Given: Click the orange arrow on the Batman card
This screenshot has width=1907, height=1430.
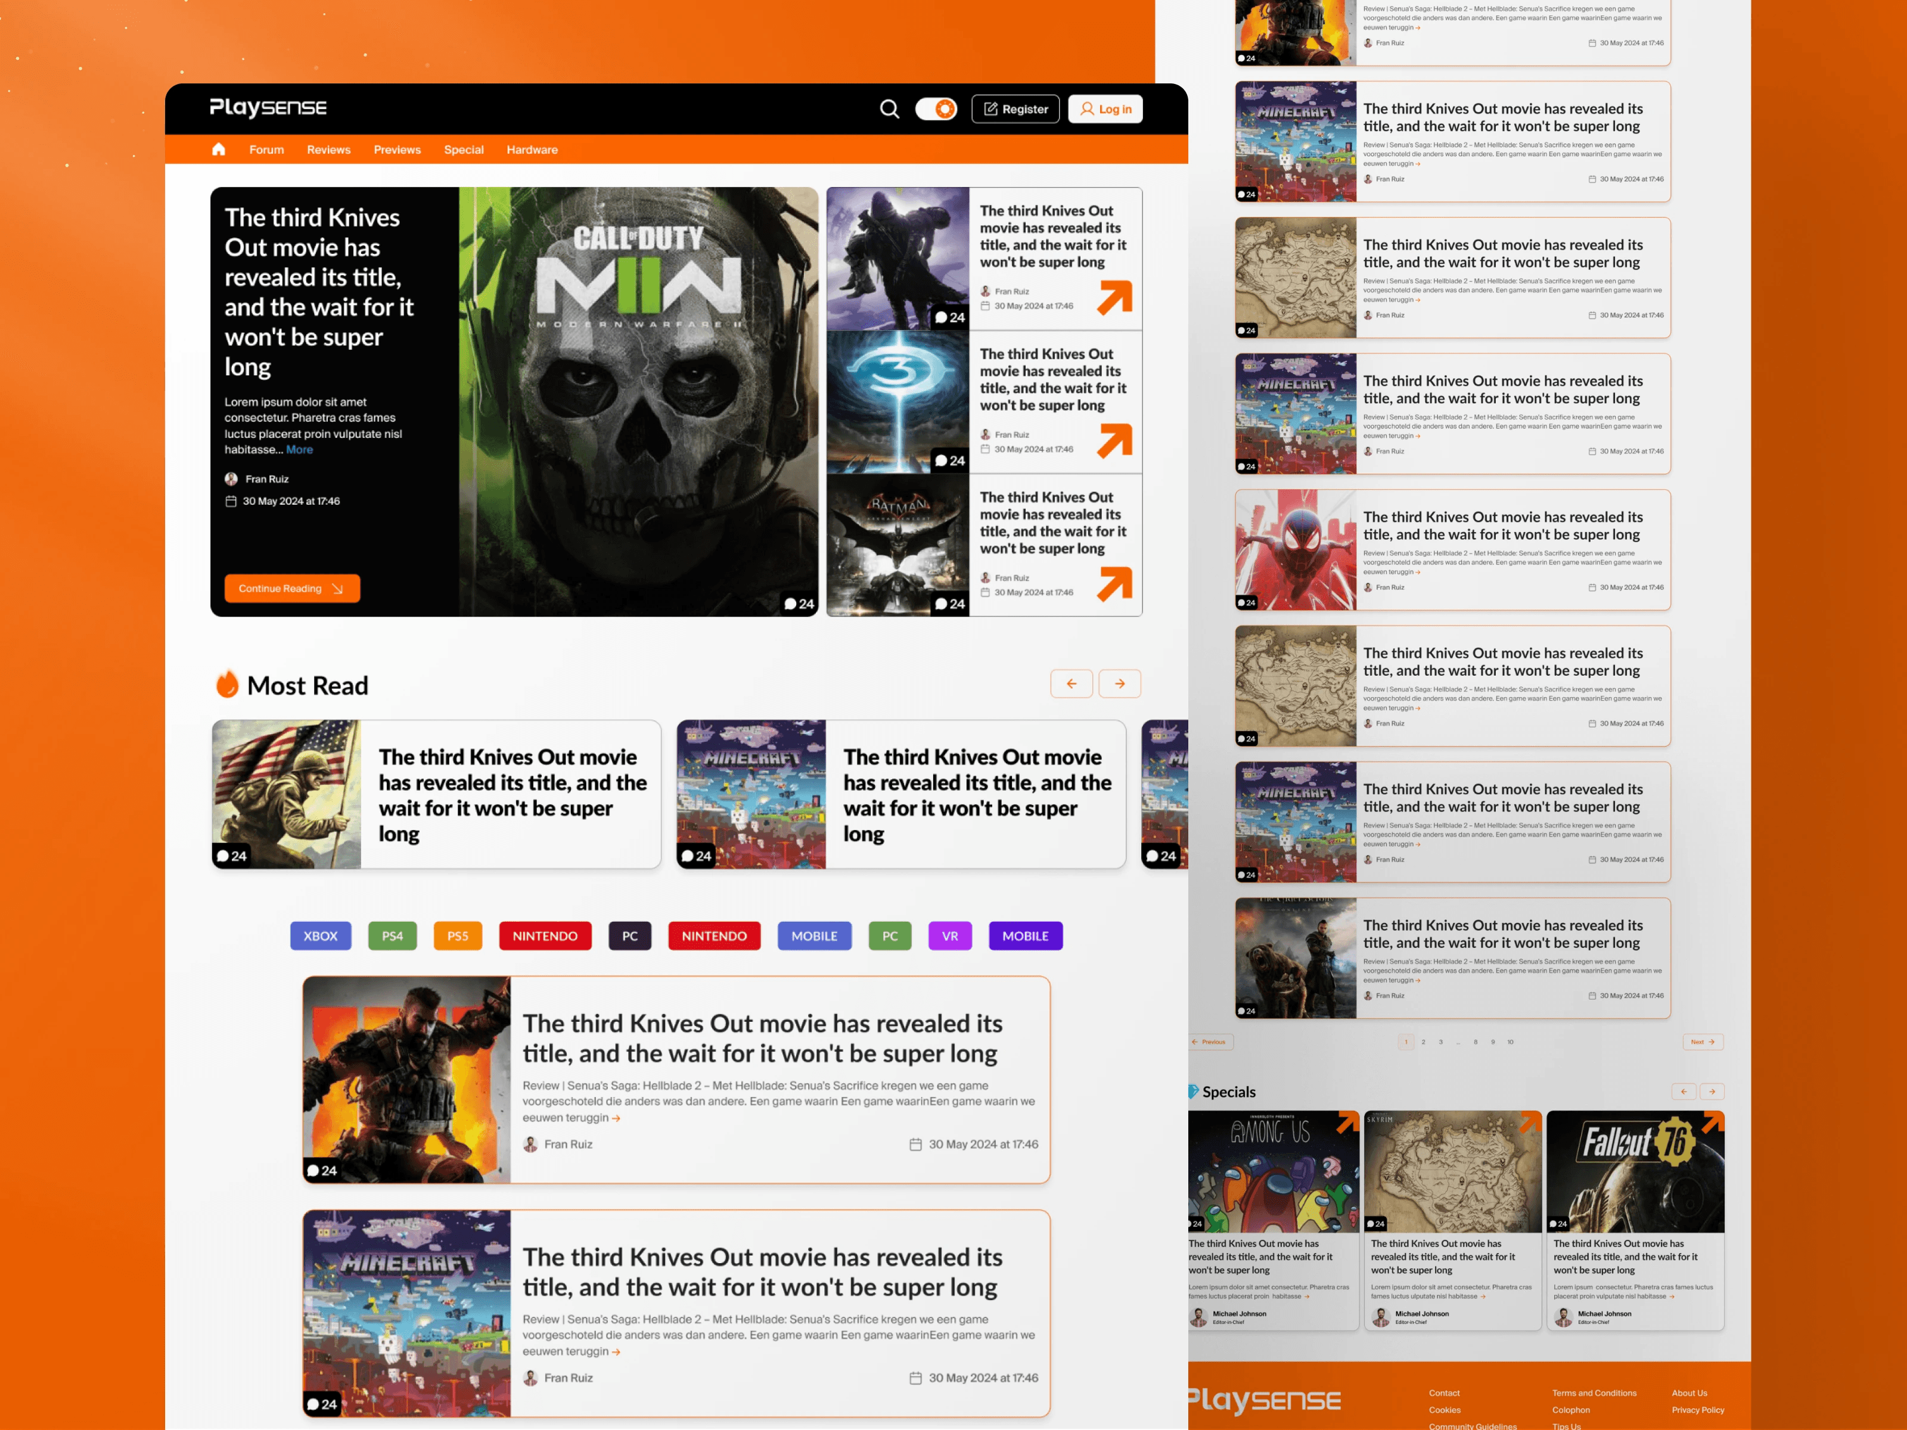Looking at the screenshot, I should click(x=1115, y=583).
